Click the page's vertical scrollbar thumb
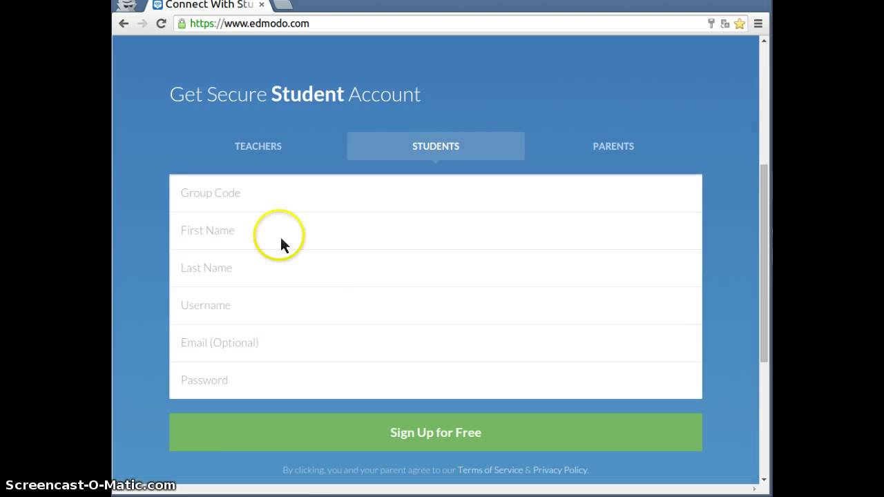This screenshot has width=884, height=497. click(x=764, y=263)
